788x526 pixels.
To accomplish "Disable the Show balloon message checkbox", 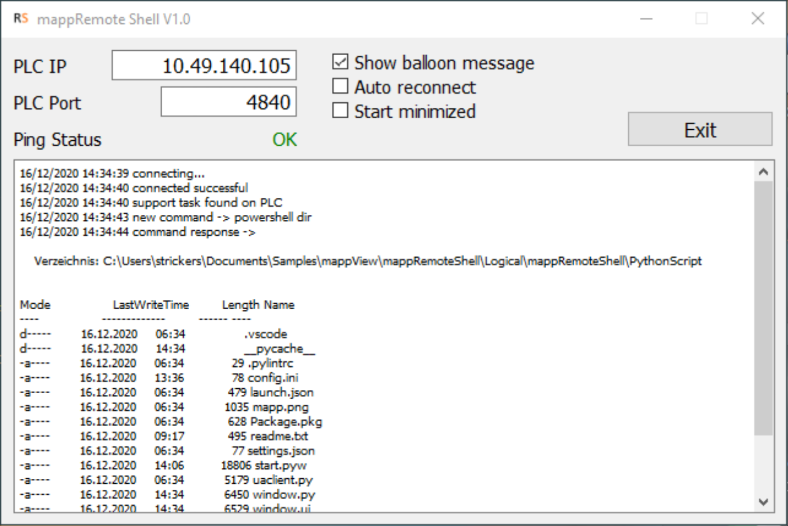I will tap(340, 62).
